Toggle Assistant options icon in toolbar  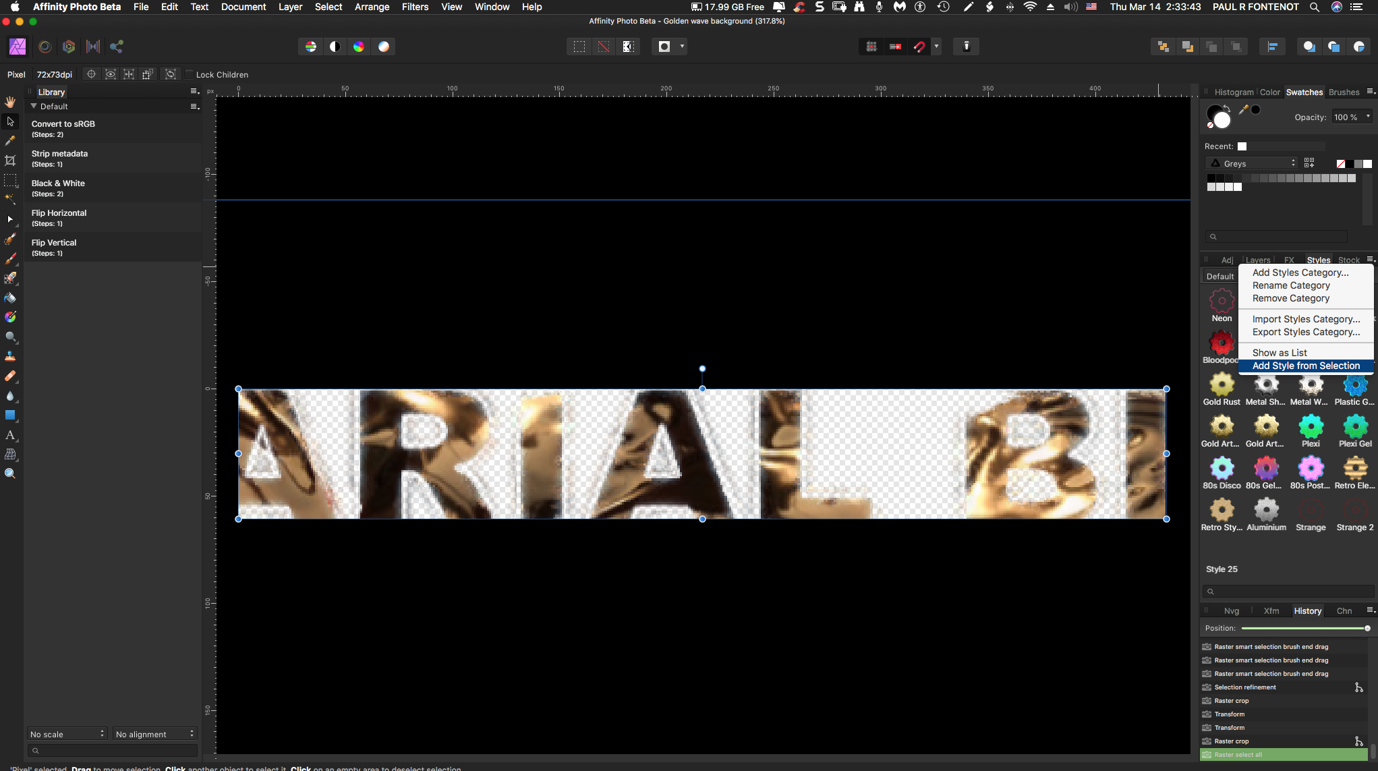967,47
